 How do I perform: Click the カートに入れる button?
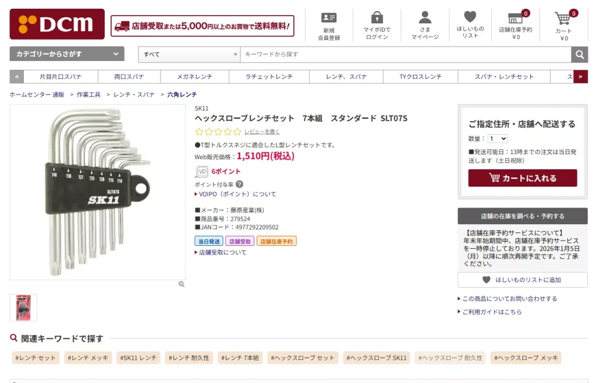tap(522, 178)
